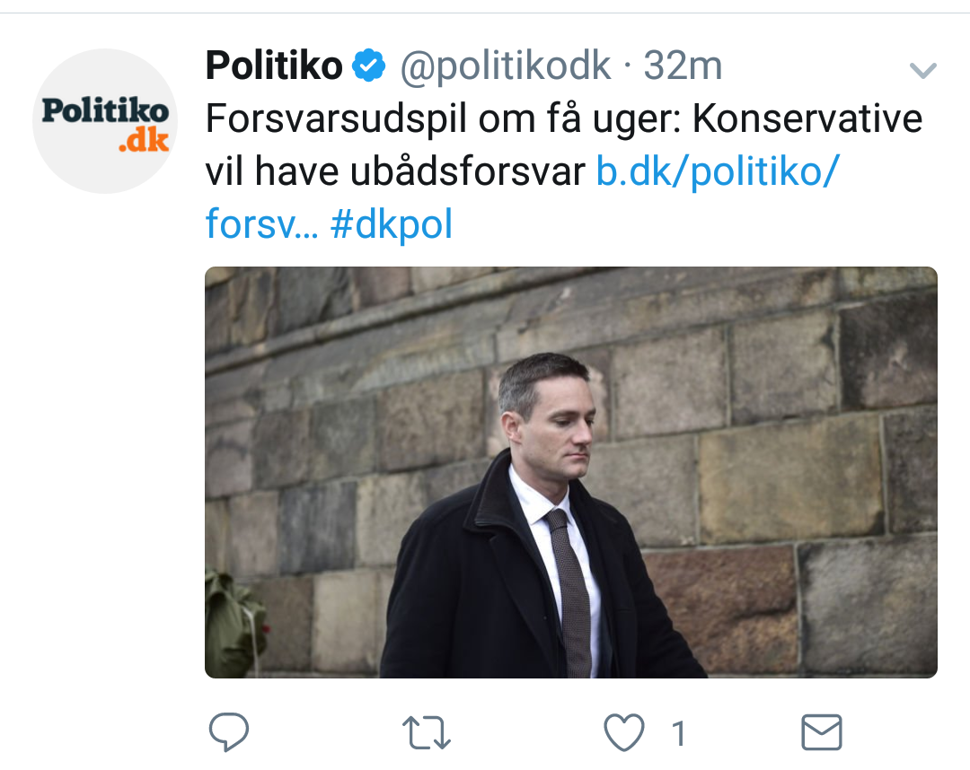The image size is (970, 770).
Task: Reply to the Politiko tweet
Action: click(x=228, y=733)
